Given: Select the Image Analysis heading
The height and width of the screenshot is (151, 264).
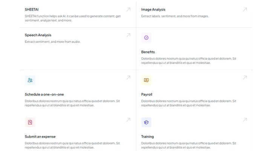Looking at the screenshot, I should [x=153, y=9].
